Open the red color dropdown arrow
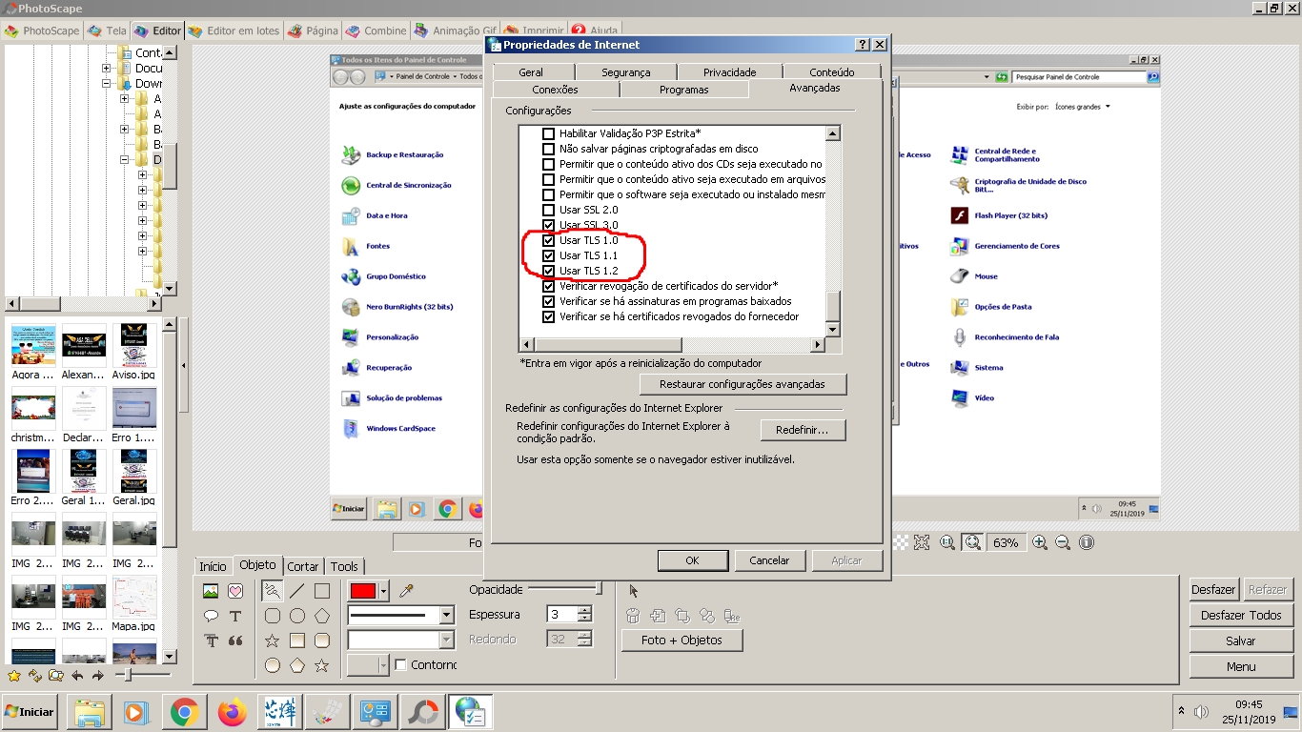1302x732 pixels. pos(383,591)
